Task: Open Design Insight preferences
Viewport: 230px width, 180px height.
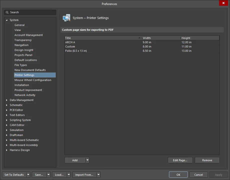Action: 24,50
